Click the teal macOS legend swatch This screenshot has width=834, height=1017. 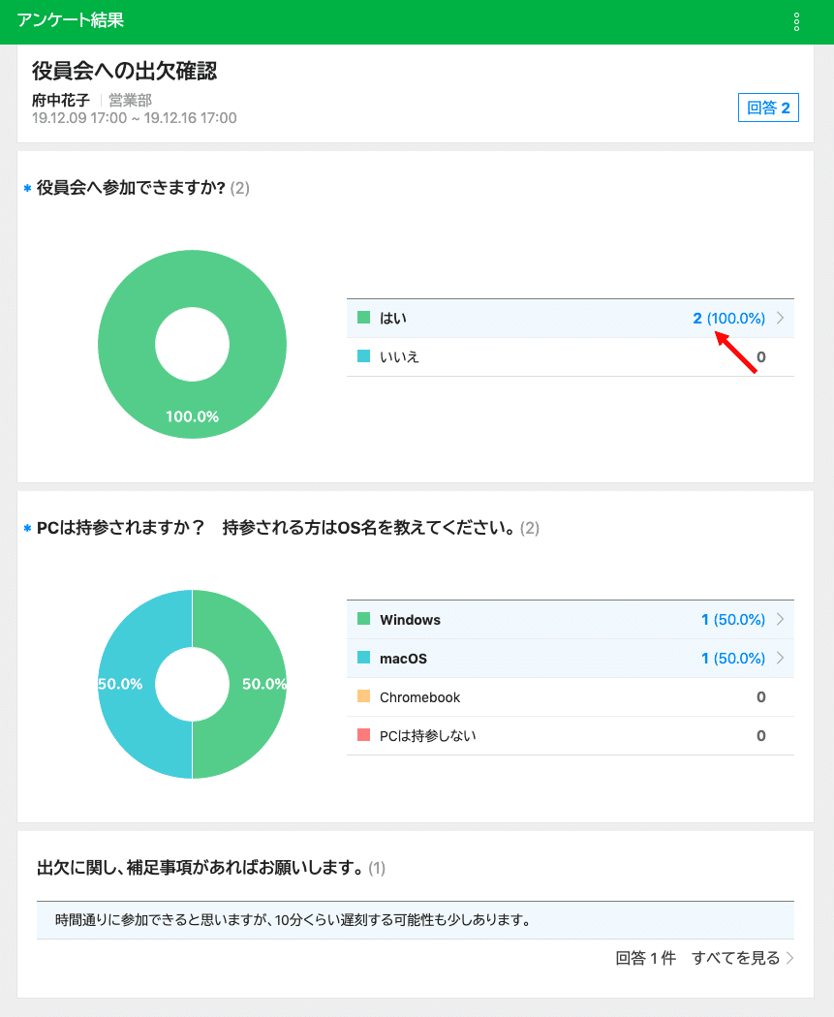364,658
